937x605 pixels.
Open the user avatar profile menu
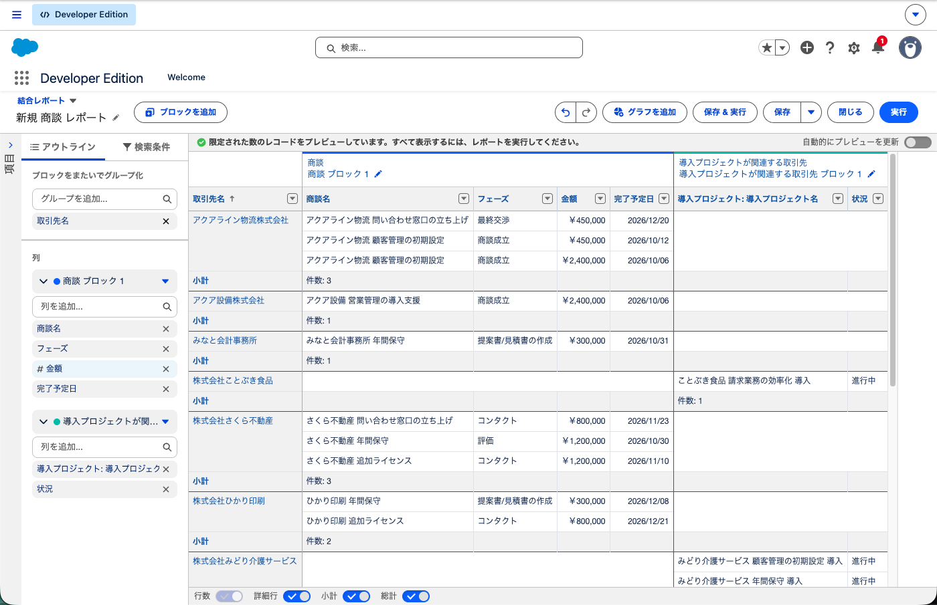pyautogui.click(x=910, y=47)
